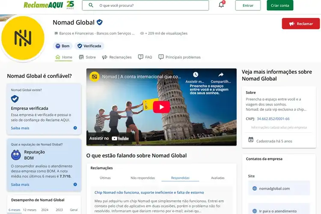Play the Nomad YouTube video
This screenshot has height=214, width=321.
tap(161, 107)
